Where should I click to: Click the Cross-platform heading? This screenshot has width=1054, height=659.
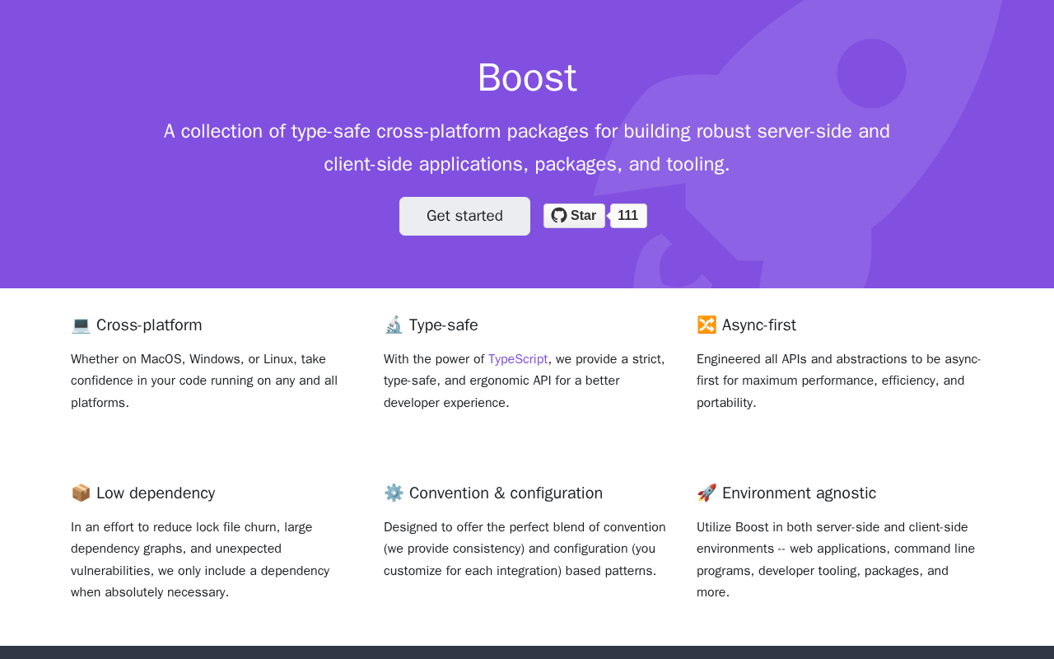coord(149,325)
